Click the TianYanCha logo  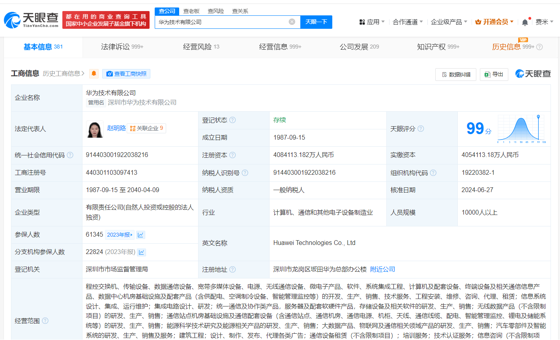click(31, 20)
